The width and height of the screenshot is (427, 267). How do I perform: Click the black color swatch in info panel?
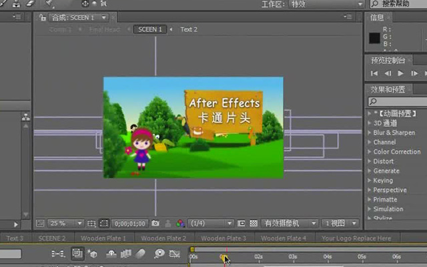tap(374, 38)
